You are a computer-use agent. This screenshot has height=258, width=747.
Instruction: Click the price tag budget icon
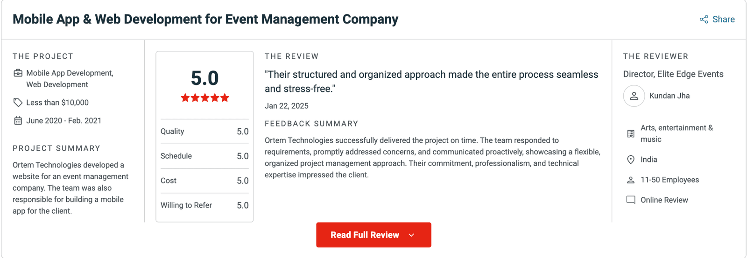[x=18, y=103]
